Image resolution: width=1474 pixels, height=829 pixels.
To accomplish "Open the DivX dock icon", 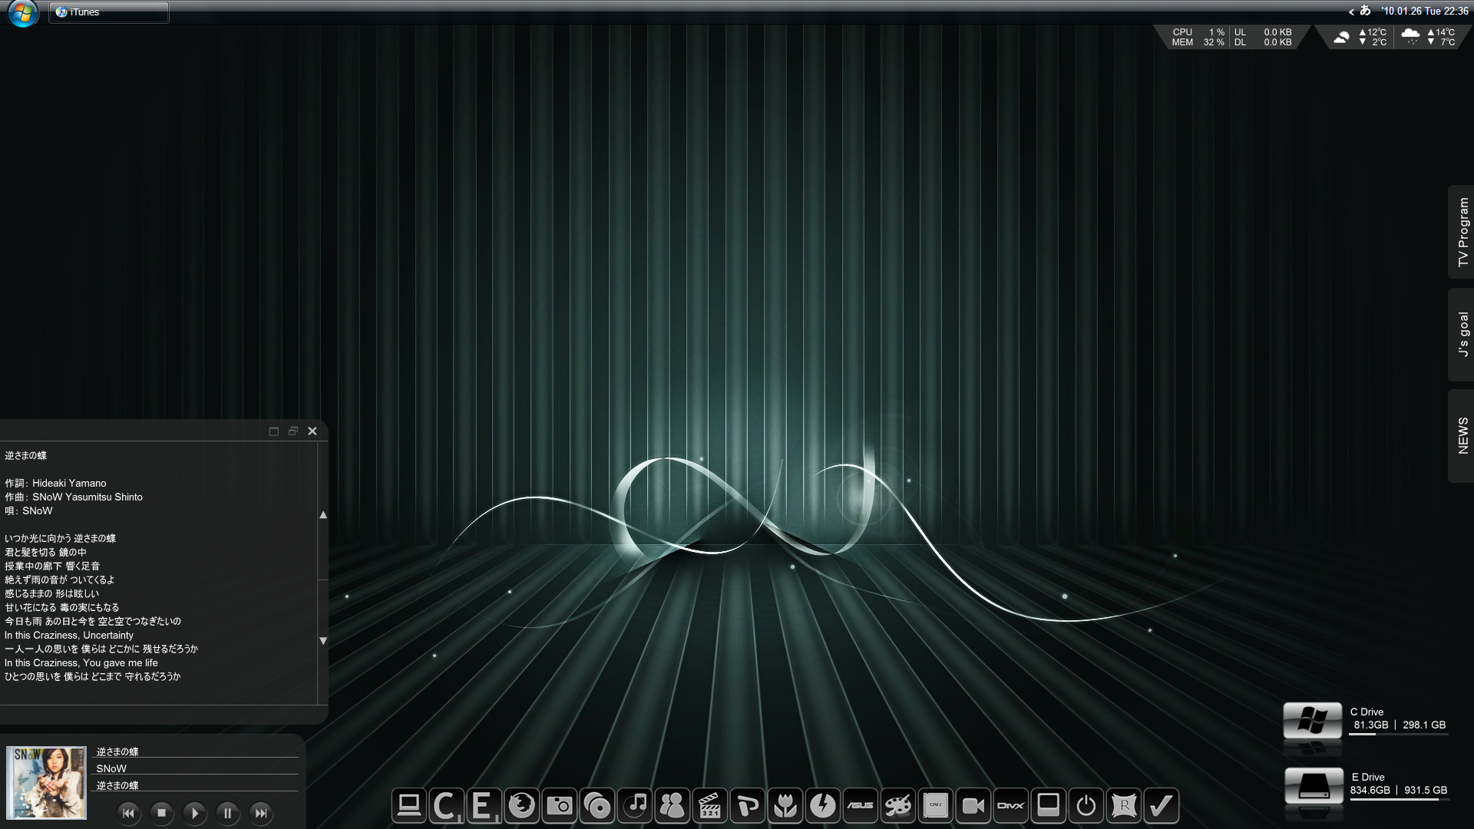I will click(x=1010, y=806).
